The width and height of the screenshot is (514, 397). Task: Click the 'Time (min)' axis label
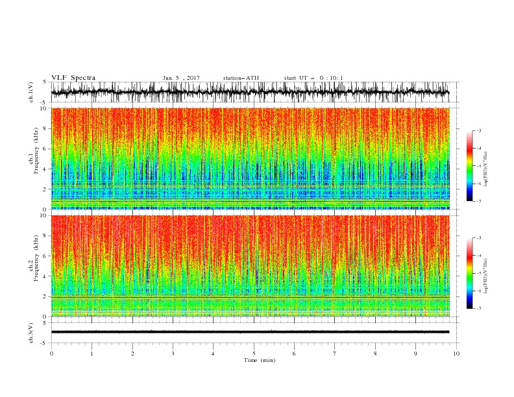260,360
